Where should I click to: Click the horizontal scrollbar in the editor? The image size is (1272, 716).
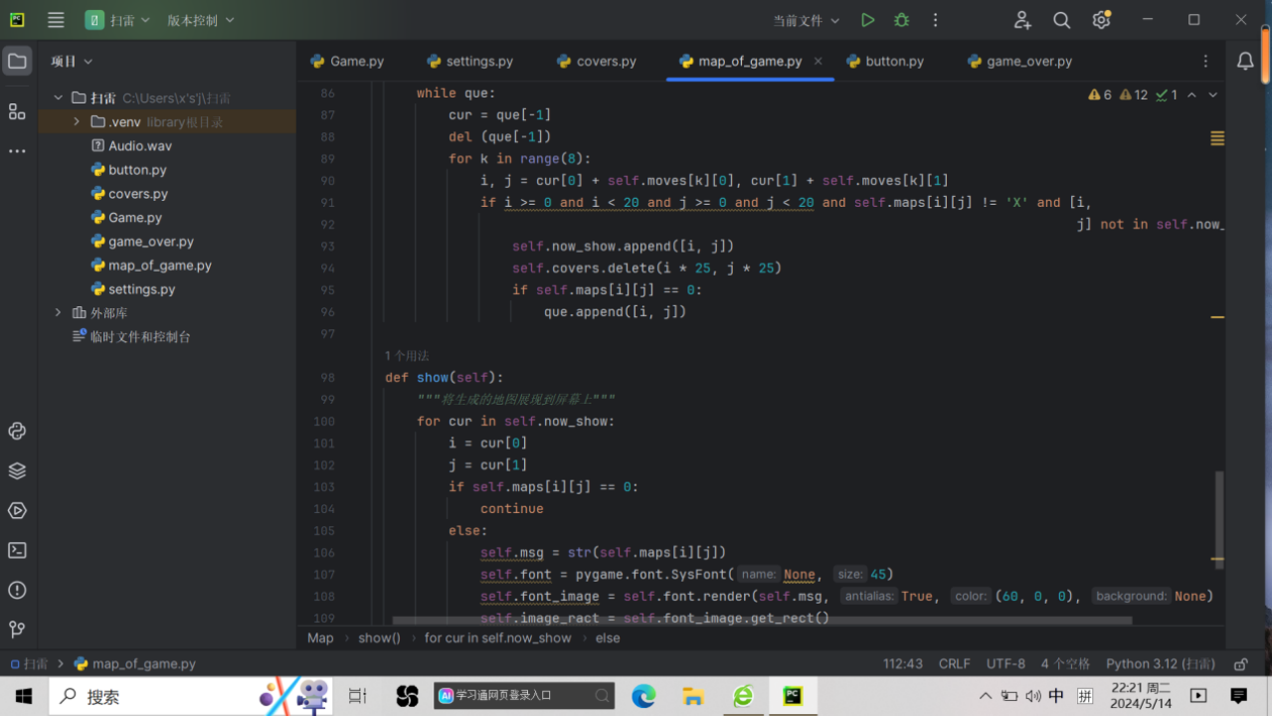[761, 621]
